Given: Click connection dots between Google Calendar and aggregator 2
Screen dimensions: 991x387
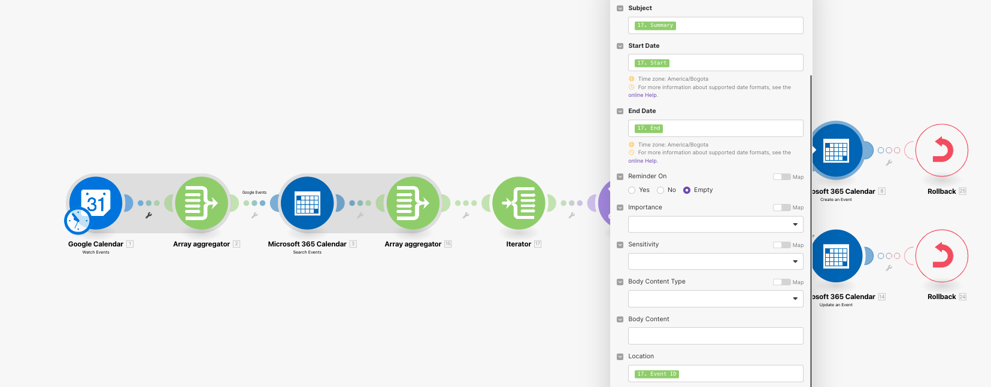Looking at the screenshot, I should point(149,203).
